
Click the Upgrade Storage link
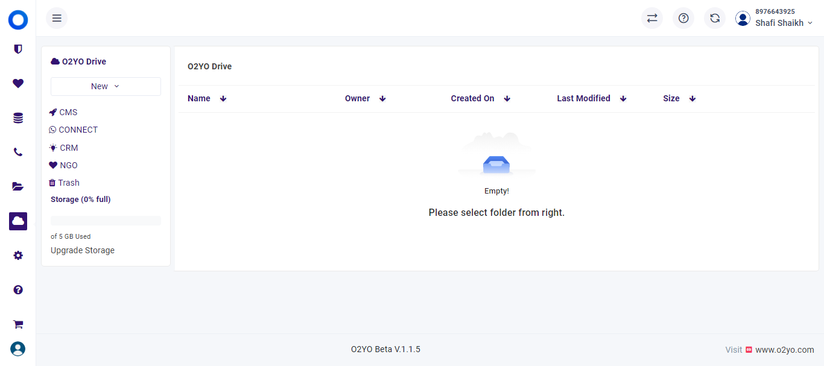83,250
